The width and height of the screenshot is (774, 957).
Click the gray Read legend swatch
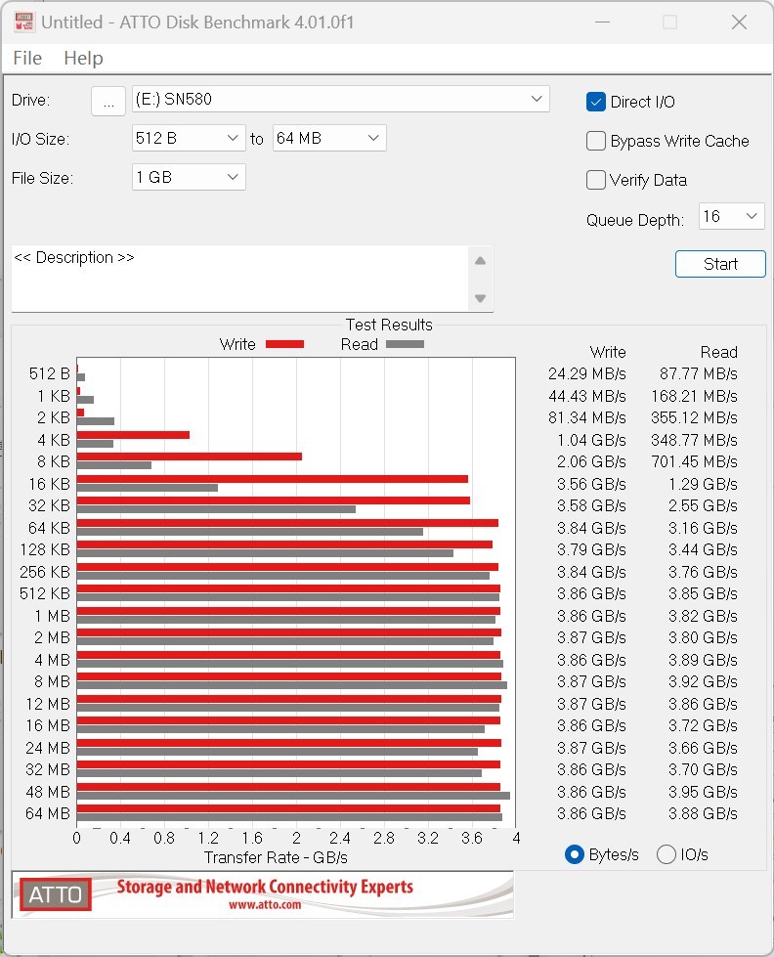coord(405,344)
